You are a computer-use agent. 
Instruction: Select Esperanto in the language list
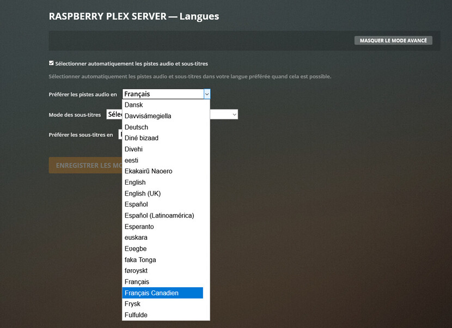163,227
